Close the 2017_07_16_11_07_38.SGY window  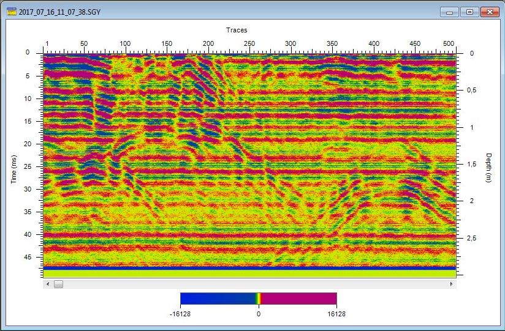tap(489, 12)
